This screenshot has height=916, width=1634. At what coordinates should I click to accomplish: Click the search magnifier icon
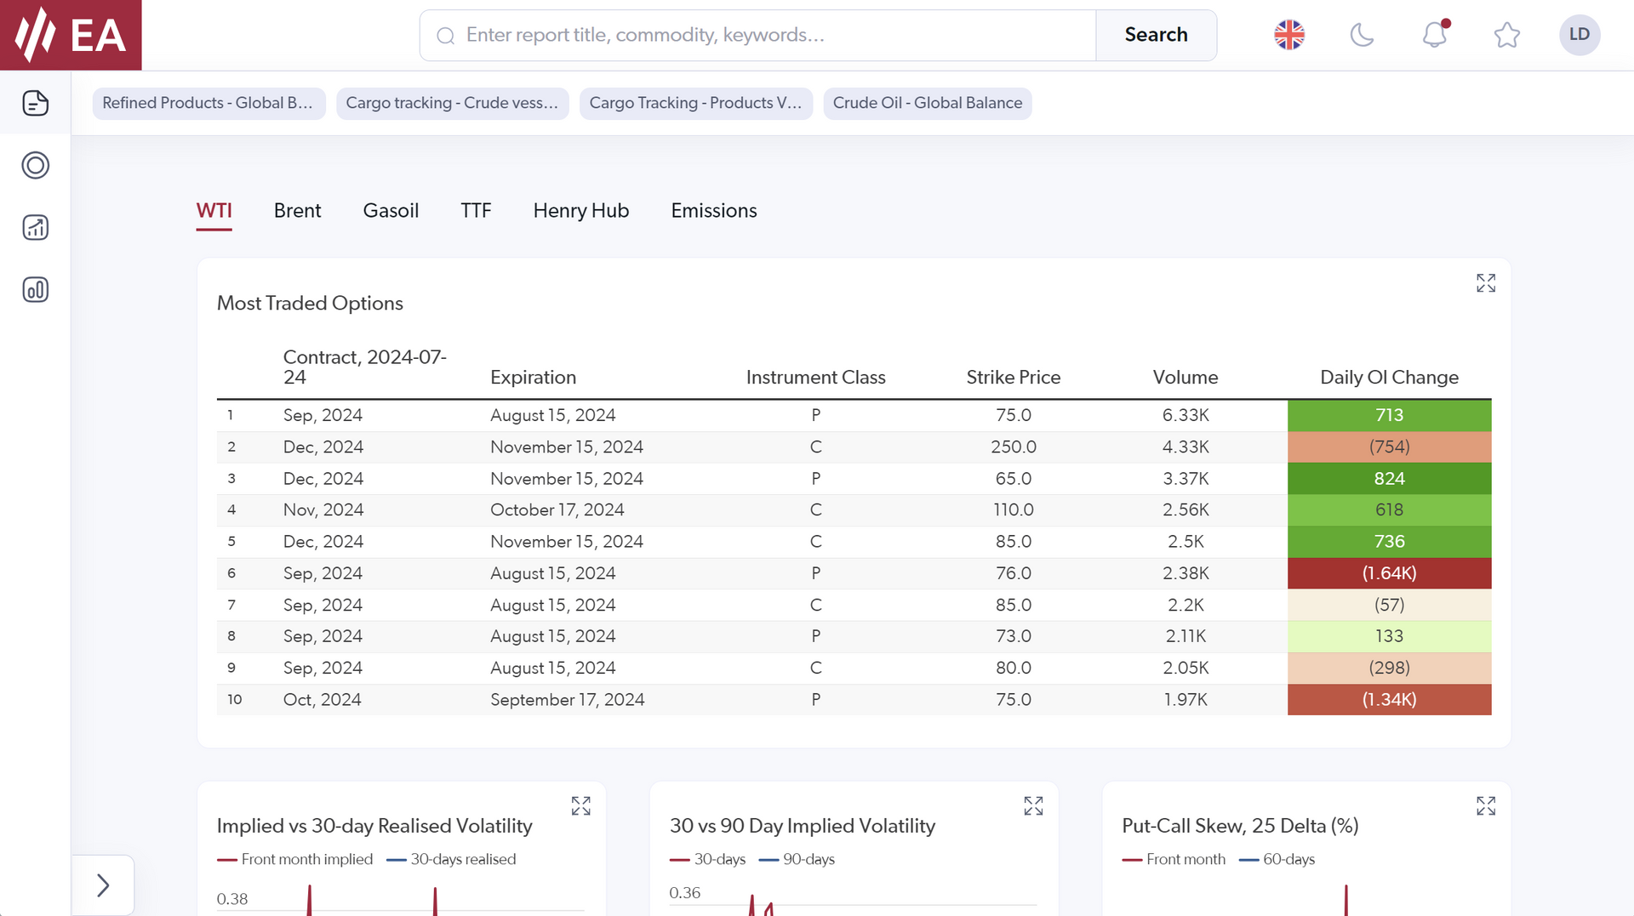coord(446,36)
